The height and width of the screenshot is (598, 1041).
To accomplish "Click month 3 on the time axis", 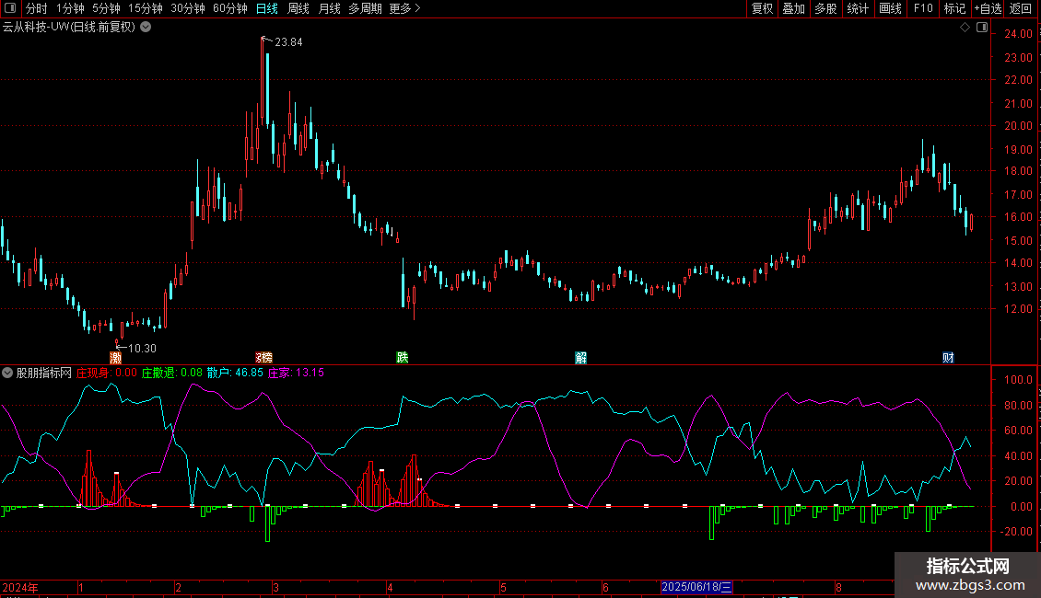I will (x=275, y=587).
